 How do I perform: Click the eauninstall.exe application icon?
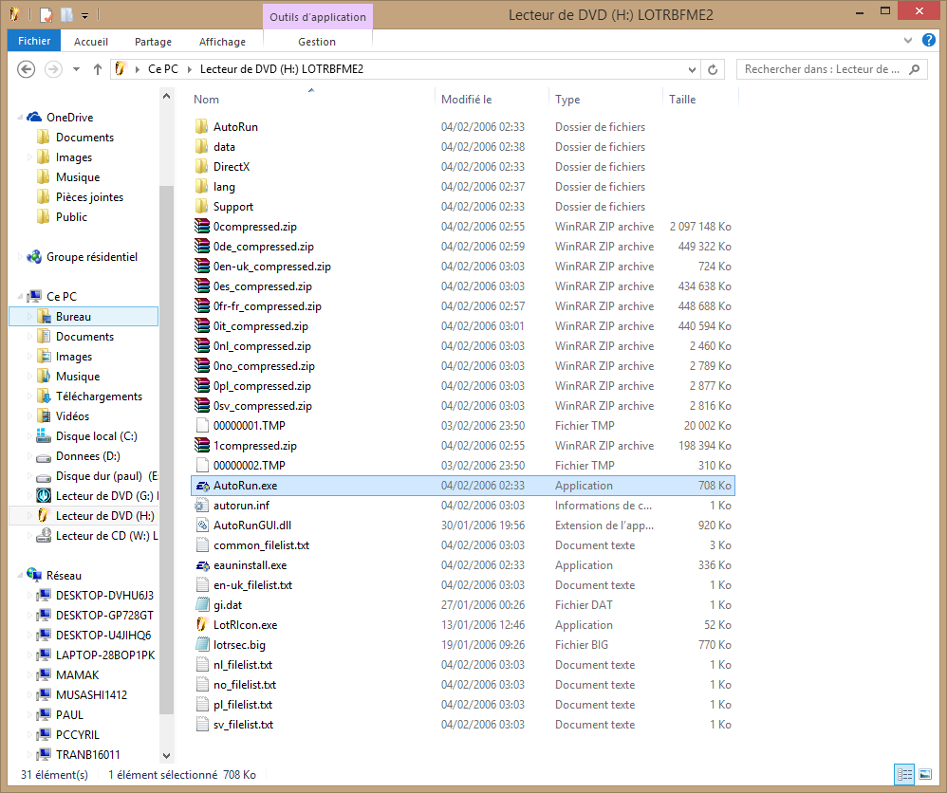click(x=201, y=565)
